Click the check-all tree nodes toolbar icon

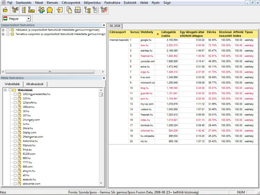click(88, 10)
